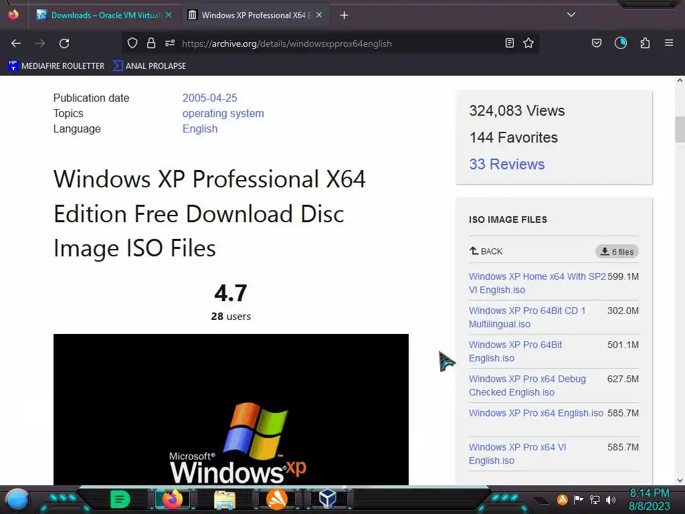Open the Firefox account profile icon
Screen dimensions: 685x514
point(621,43)
